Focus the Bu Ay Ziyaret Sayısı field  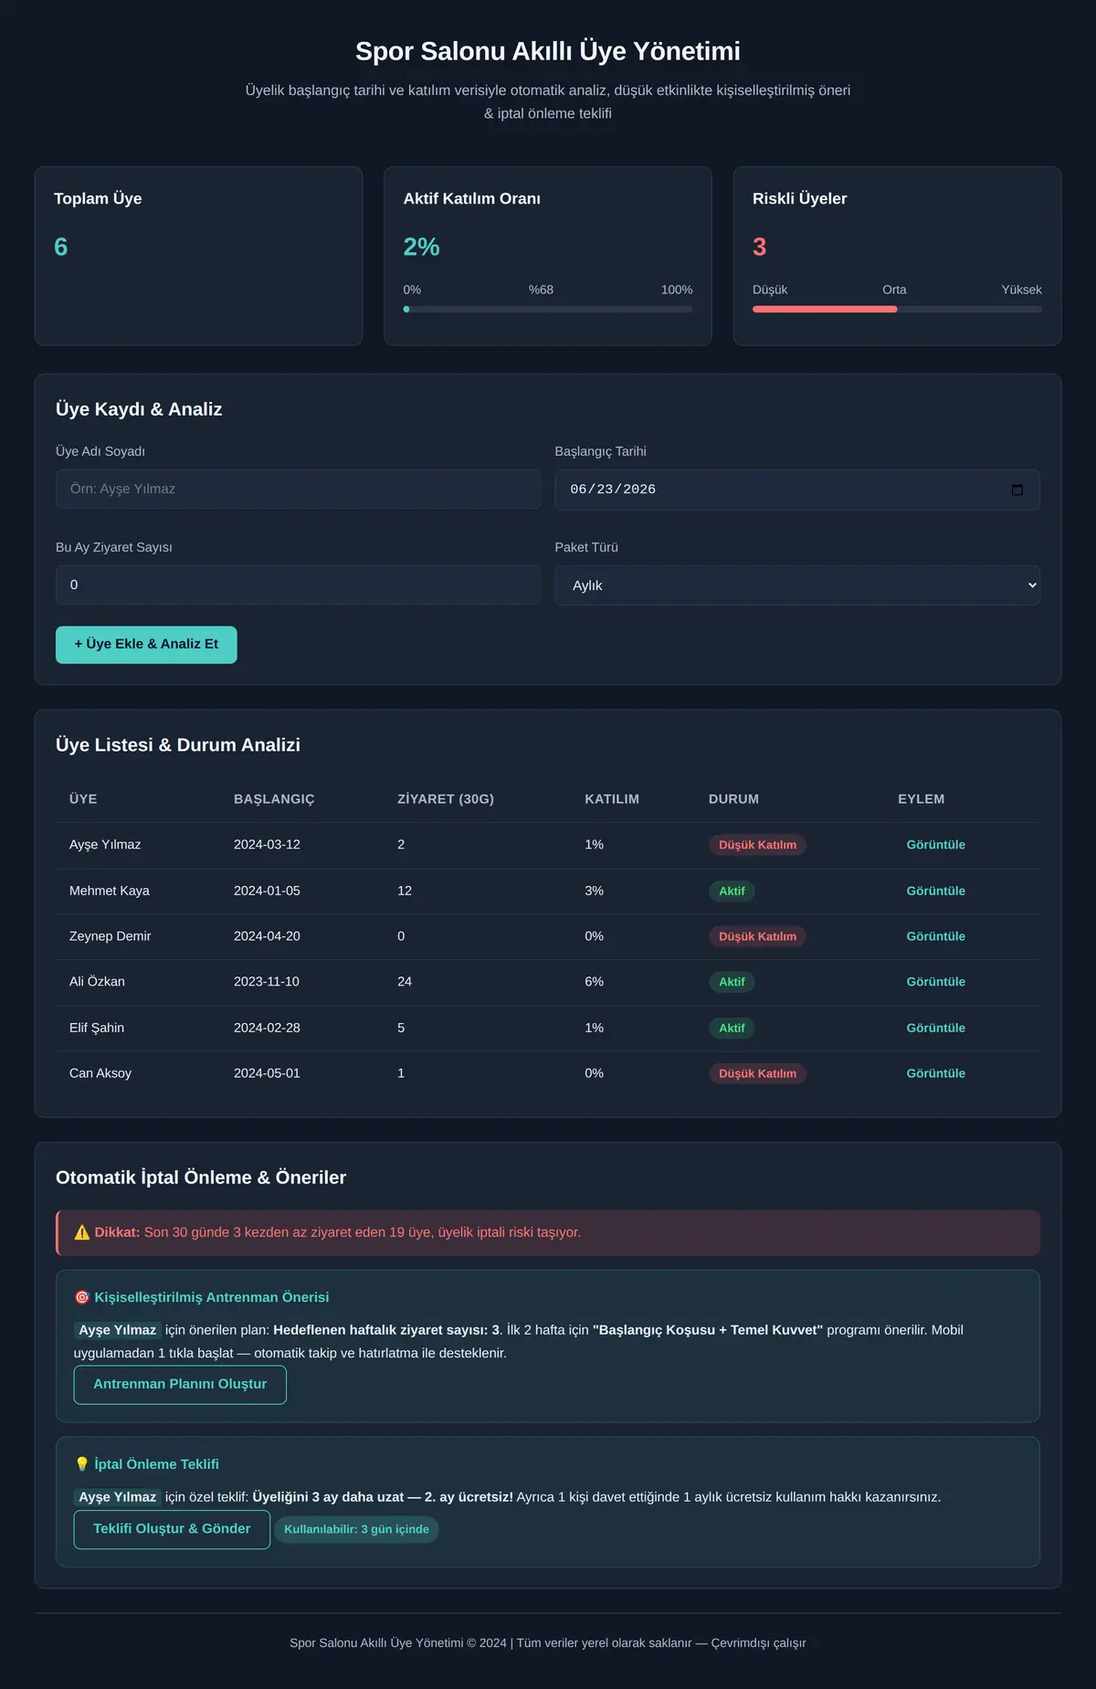point(298,586)
